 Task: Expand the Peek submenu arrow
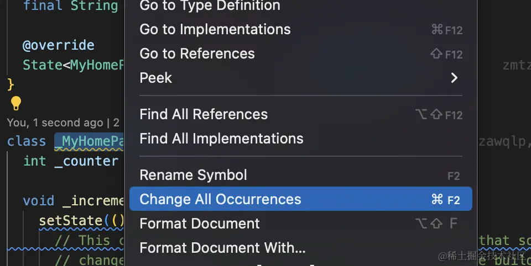coord(454,78)
